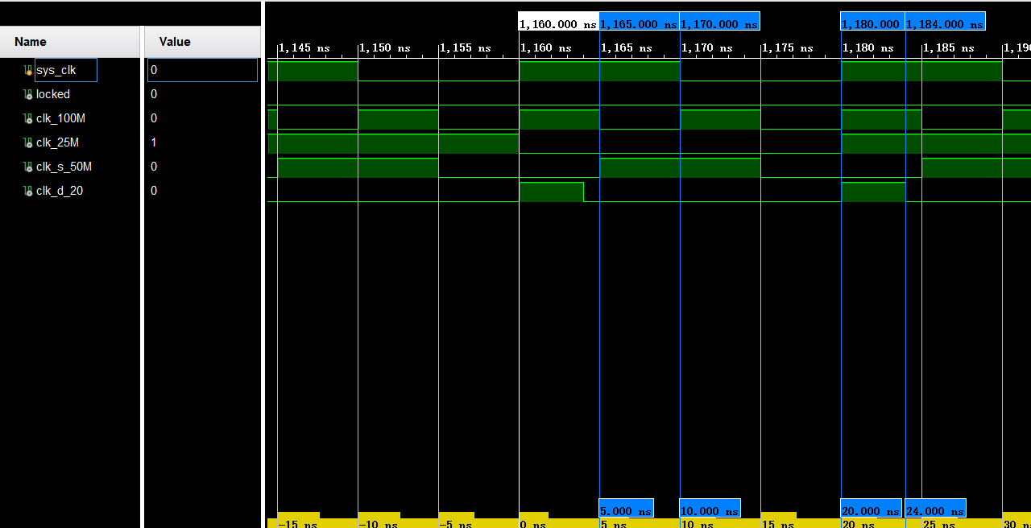
Task: Select the marker labeled 1,170.000 ns
Action: pyautogui.click(x=719, y=24)
